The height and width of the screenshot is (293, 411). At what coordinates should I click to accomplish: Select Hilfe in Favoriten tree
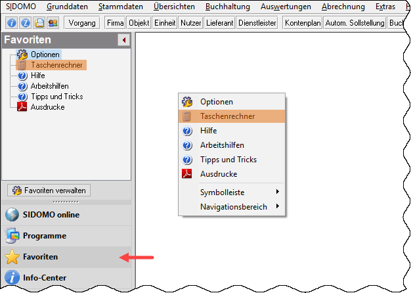click(37, 76)
